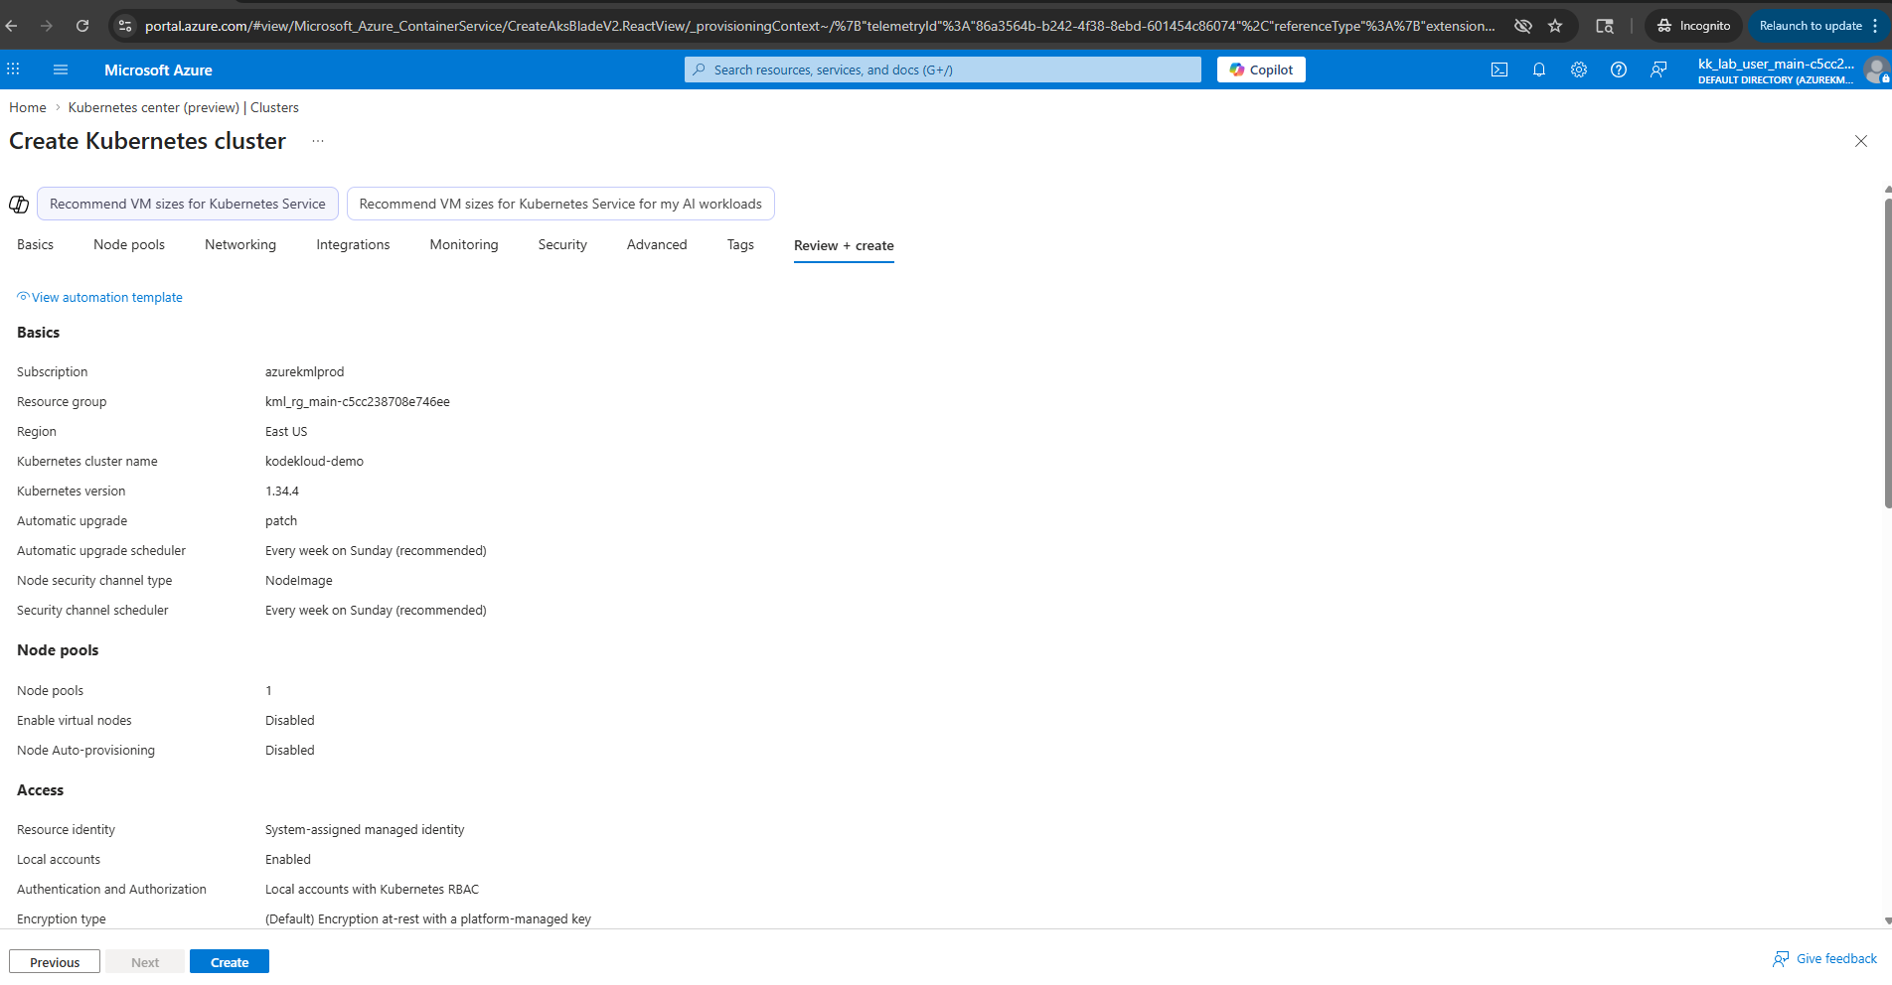The width and height of the screenshot is (1892, 985).
Task: Click the Access section heading
Action: (x=40, y=790)
